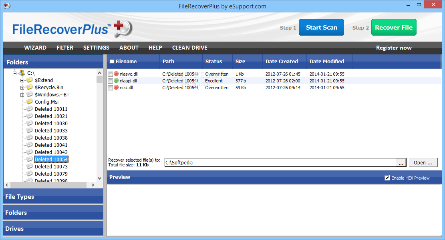This screenshot has width=445, height=240.
Task: Click the folder tree scroll-up arrow
Action: (99, 73)
